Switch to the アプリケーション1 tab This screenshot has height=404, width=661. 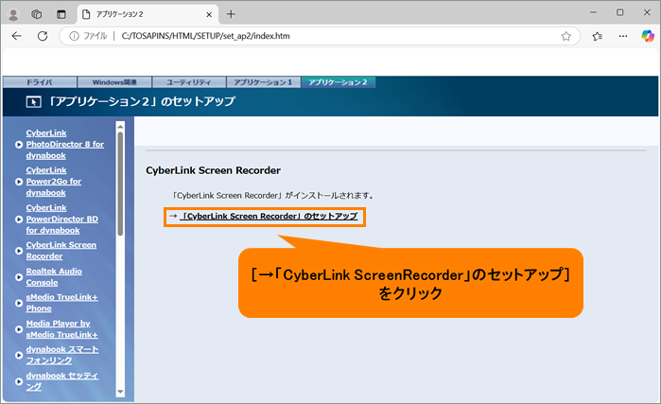[264, 82]
